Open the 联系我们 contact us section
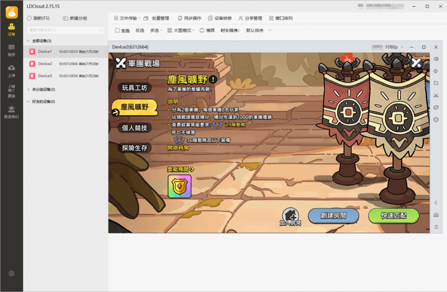Viewport: 447px width, 292px height. (x=11, y=112)
